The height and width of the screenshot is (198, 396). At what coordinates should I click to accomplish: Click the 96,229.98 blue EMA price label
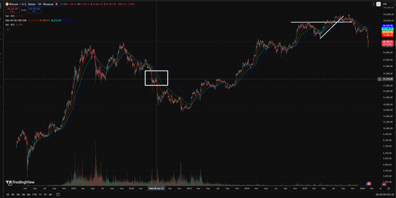tap(387, 25)
